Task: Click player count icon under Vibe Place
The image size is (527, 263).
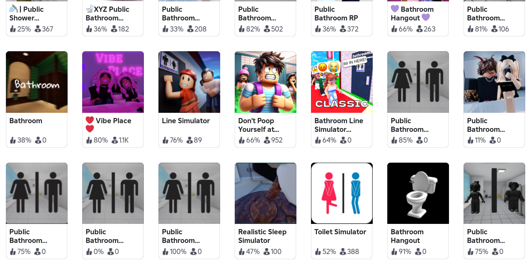Action: pyautogui.click(x=114, y=140)
